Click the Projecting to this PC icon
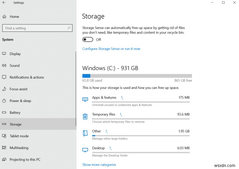The image size is (239, 169). 4,160
